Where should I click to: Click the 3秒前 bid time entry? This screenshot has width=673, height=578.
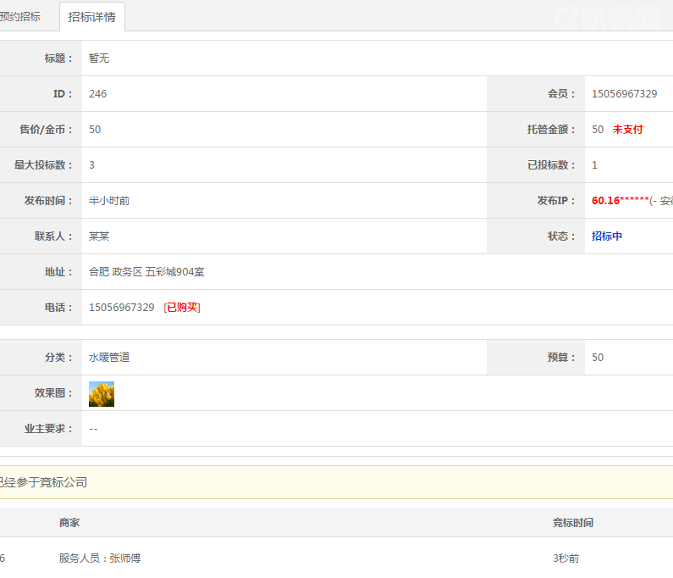click(x=565, y=559)
